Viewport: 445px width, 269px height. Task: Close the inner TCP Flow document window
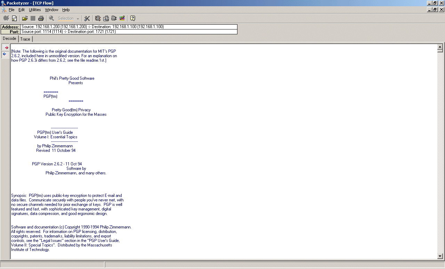coord(442,10)
